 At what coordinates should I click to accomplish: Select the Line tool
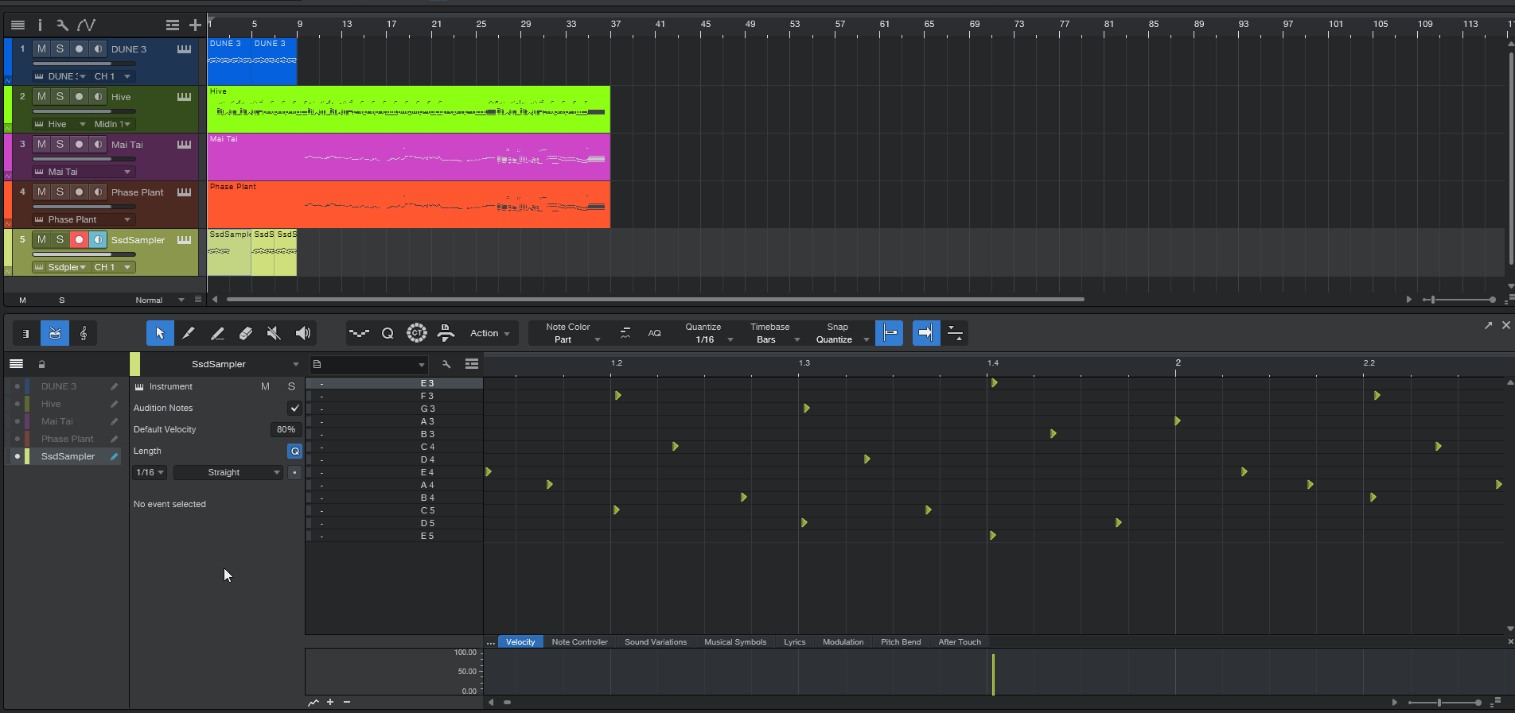pos(217,333)
